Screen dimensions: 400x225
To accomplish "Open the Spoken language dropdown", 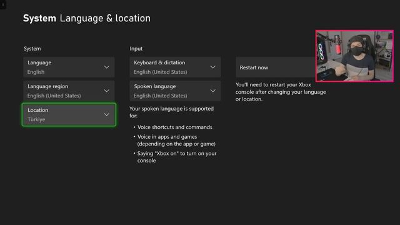I will tap(175, 91).
